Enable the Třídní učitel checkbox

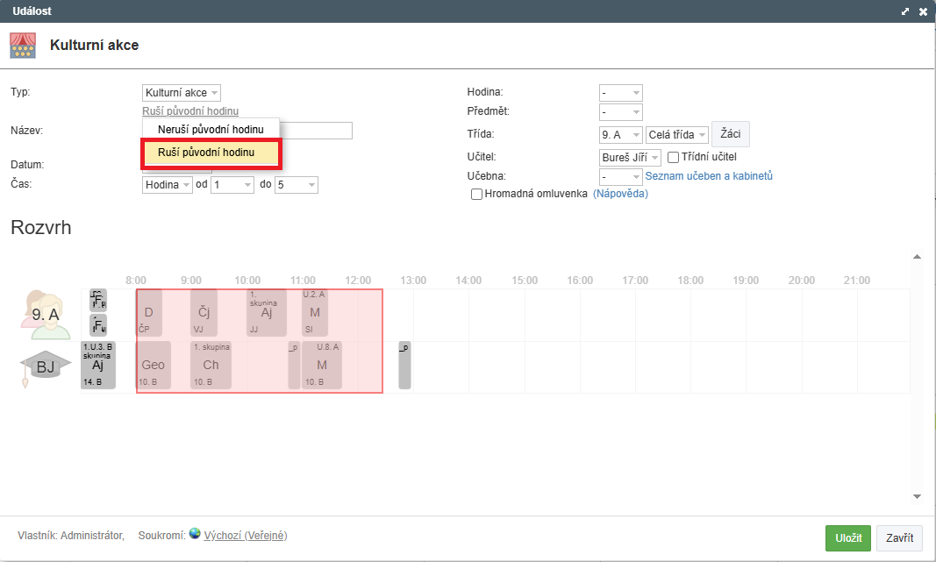pyautogui.click(x=674, y=158)
